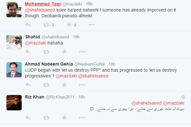This screenshot has height=127, width=191.
Task: Reply to Mohammad Taqi's tweet
Action: [28, 25]
